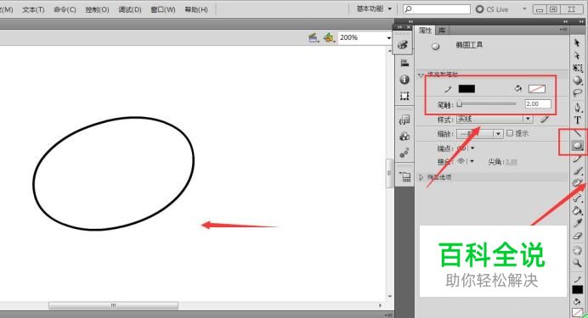Select the Subselection tool
Screen dimensions: 588x318
[577, 55]
